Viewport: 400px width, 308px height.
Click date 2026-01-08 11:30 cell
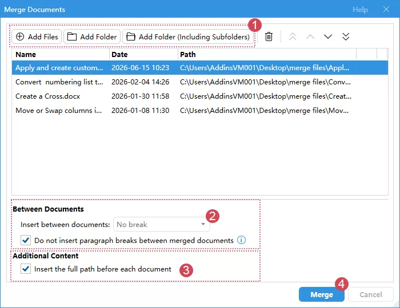[x=141, y=111]
